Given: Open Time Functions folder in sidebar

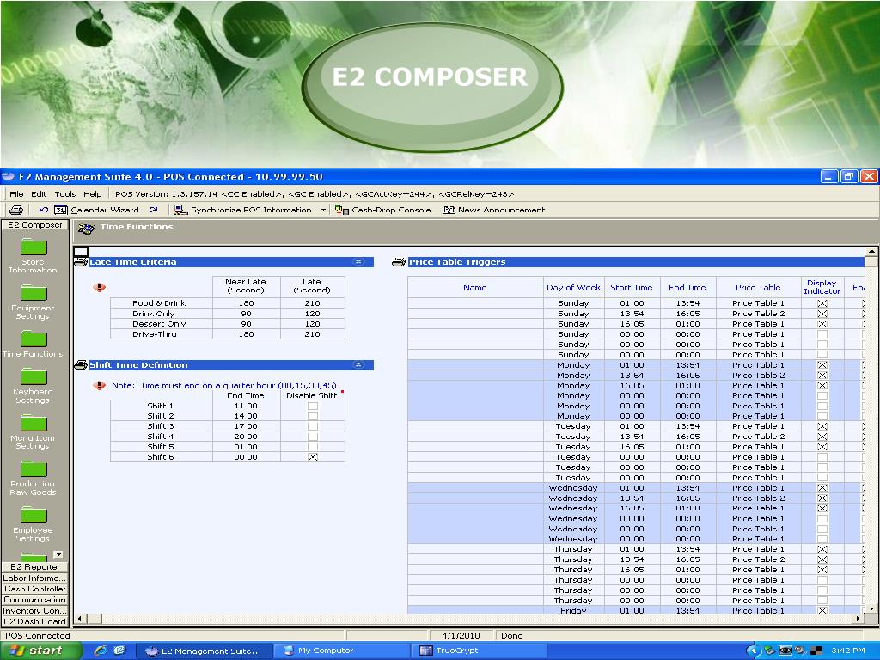Looking at the screenshot, I should tap(34, 344).
